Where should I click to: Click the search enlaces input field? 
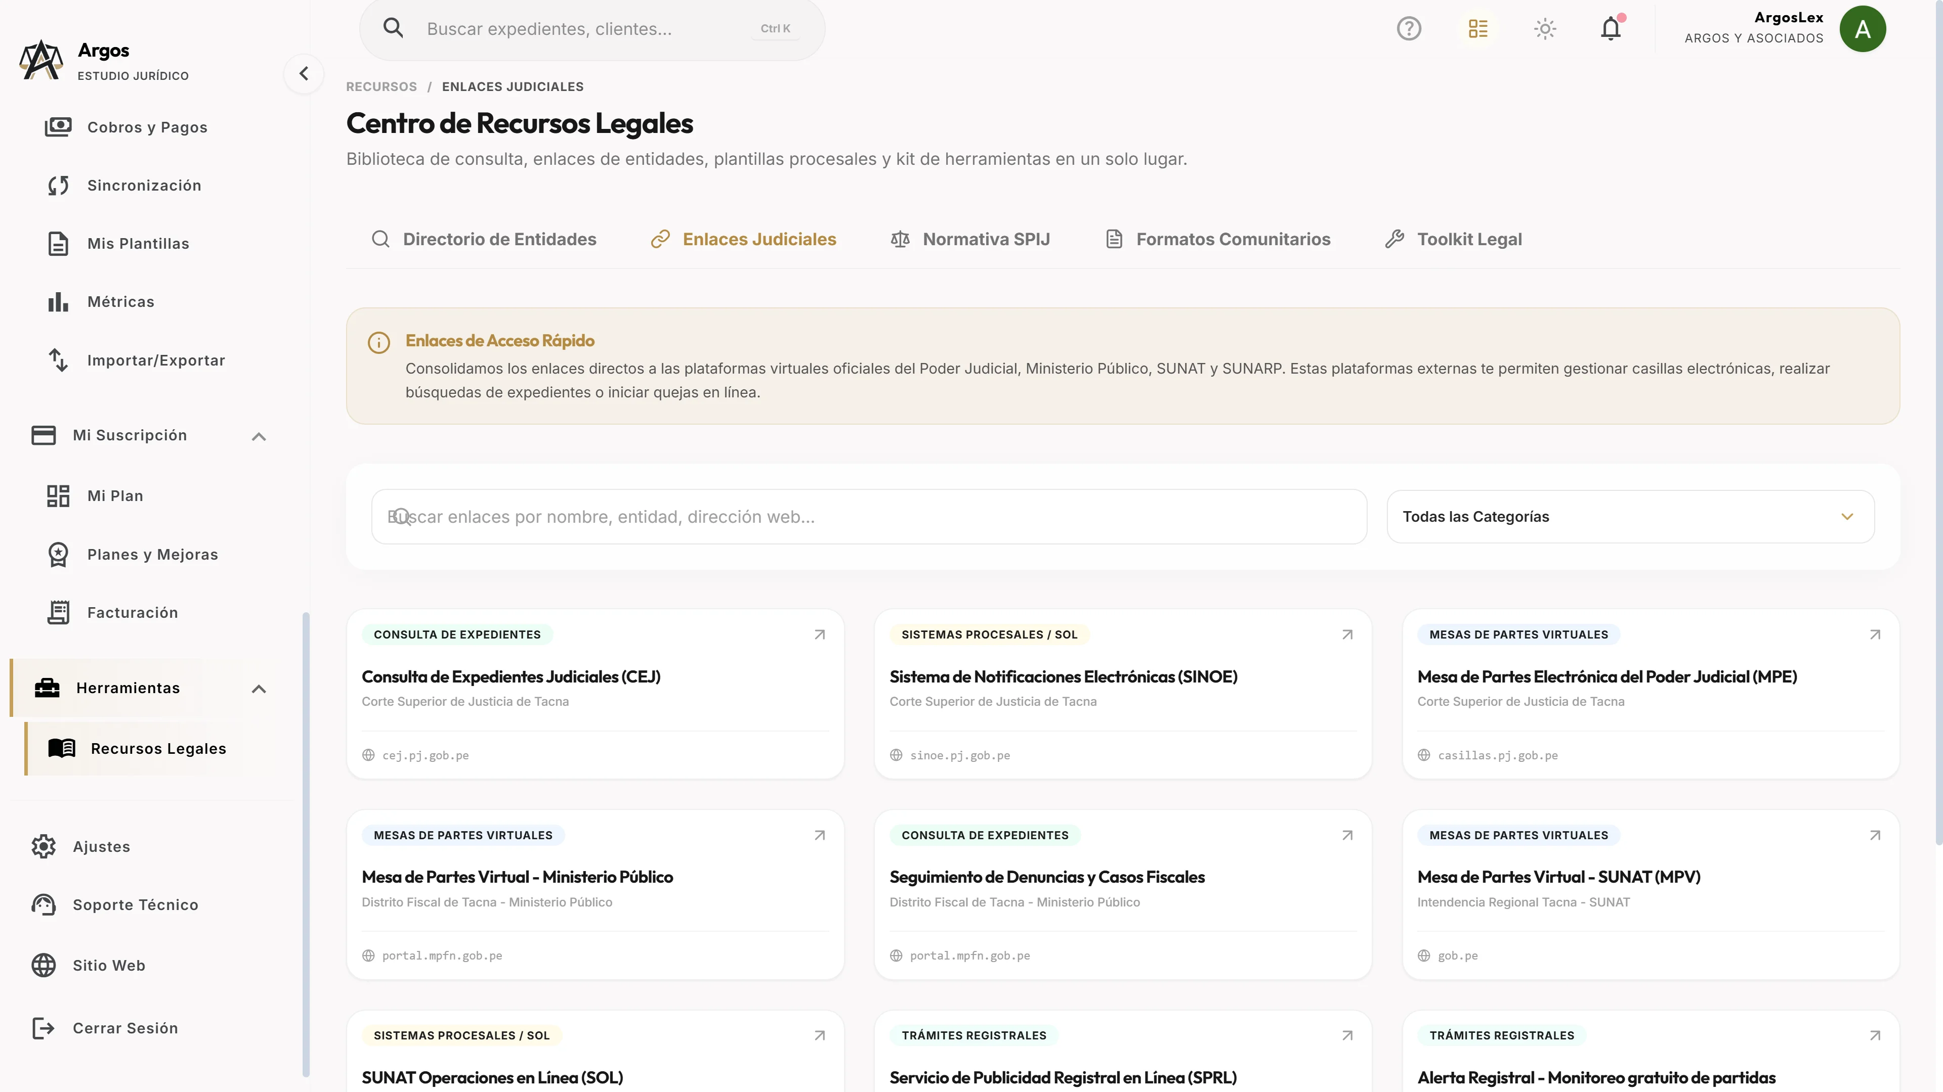[869, 517]
